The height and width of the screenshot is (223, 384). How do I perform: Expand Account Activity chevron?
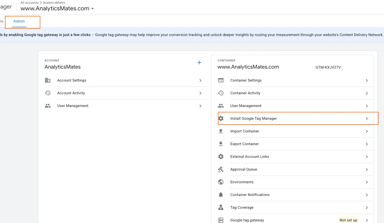[x=200, y=93]
